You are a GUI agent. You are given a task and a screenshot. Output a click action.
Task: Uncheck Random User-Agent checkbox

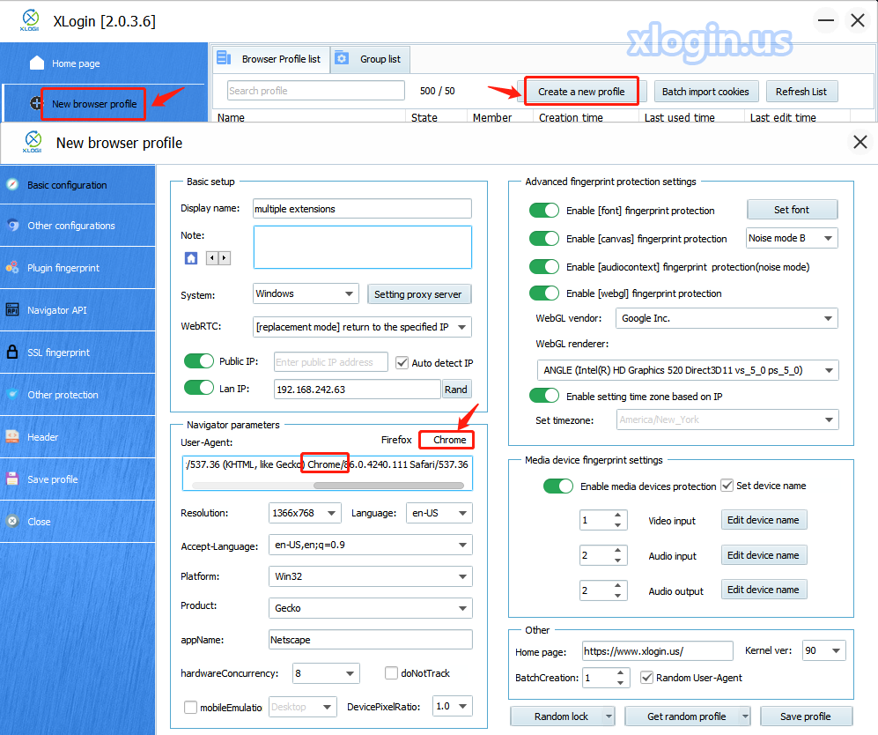click(646, 678)
